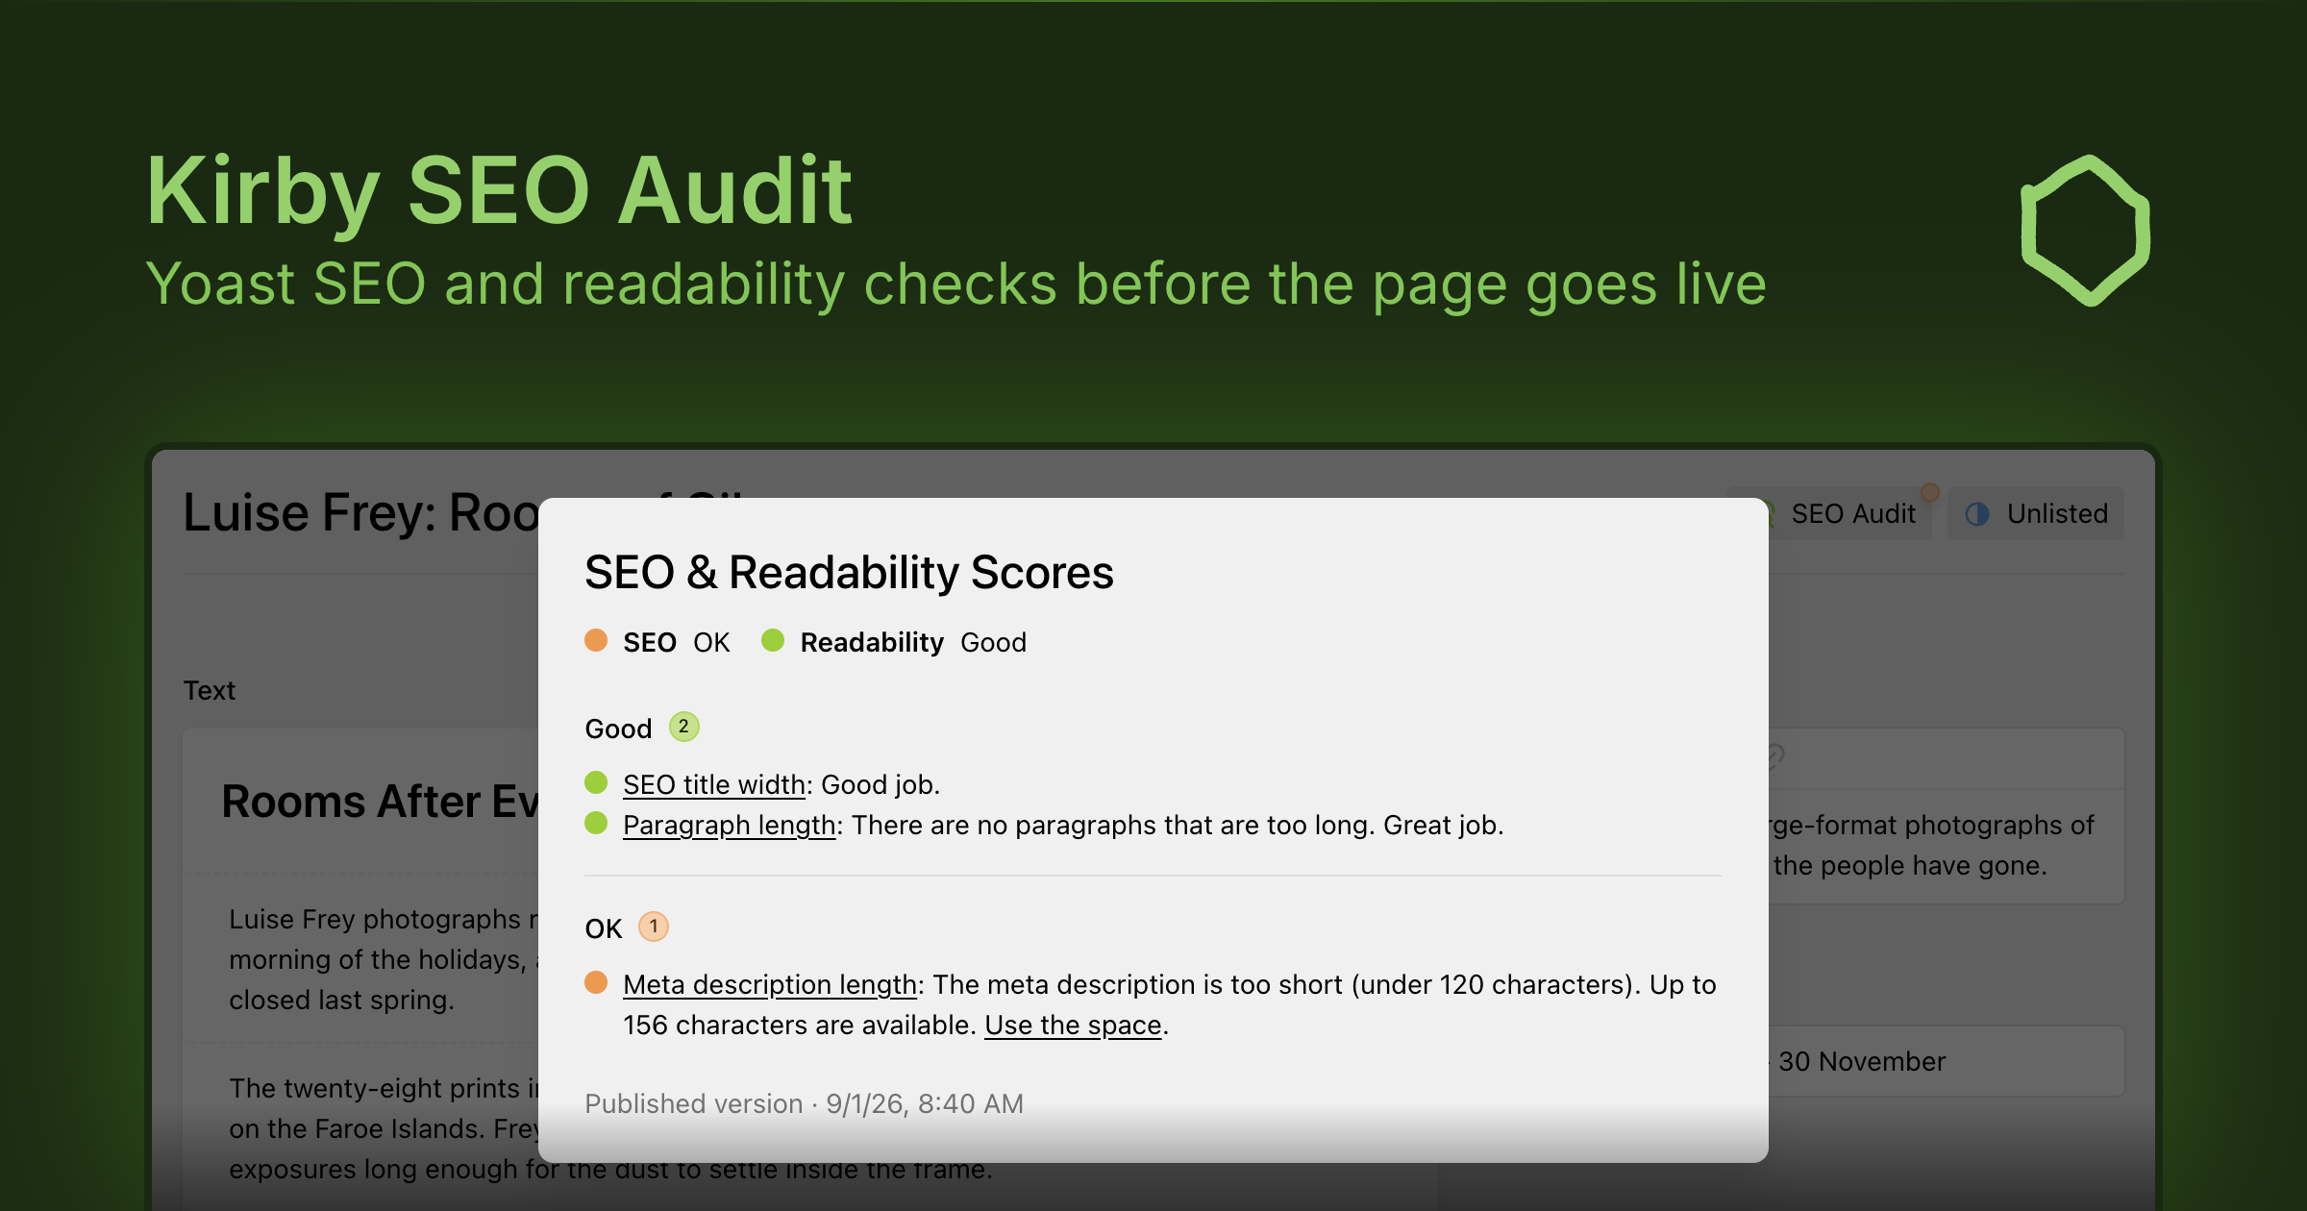Screen dimensions: 2307x1211
Task: Click the 'Luise Frey photographs' paragraph
Action: click(384, 959)
